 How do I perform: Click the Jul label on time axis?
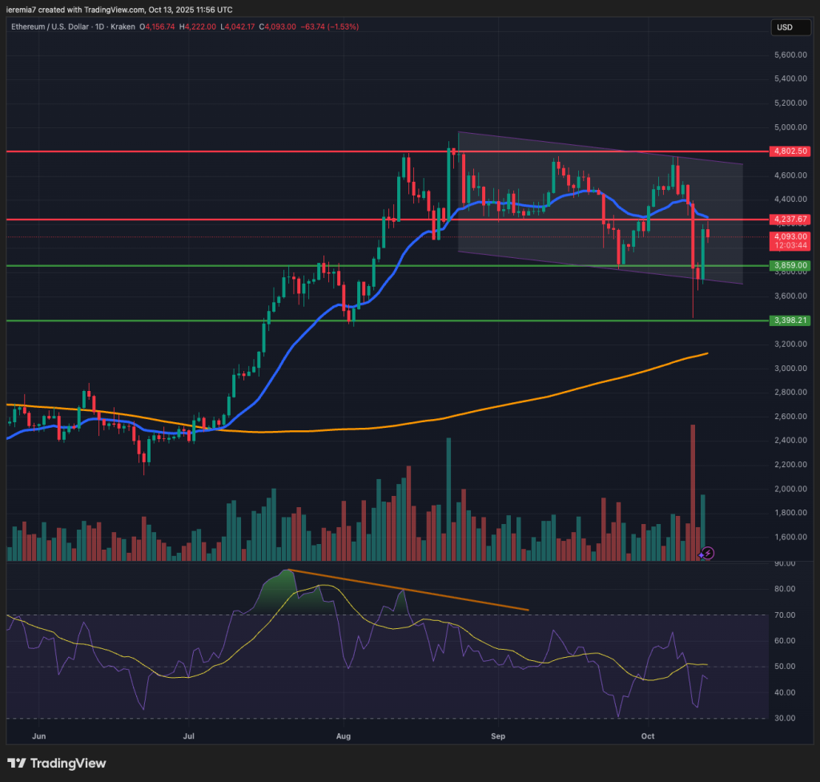[x=190, y=735]
